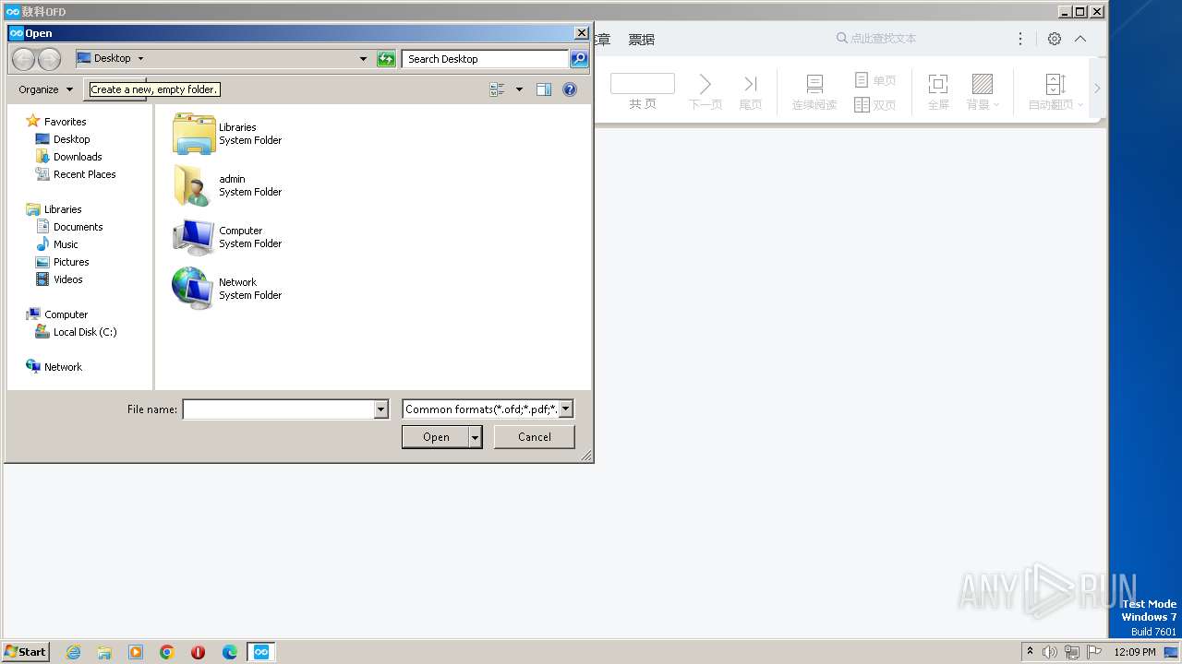1182x664 pixels.
Task: Click the Search Desktop field
Action: click(x=485, y=59)
